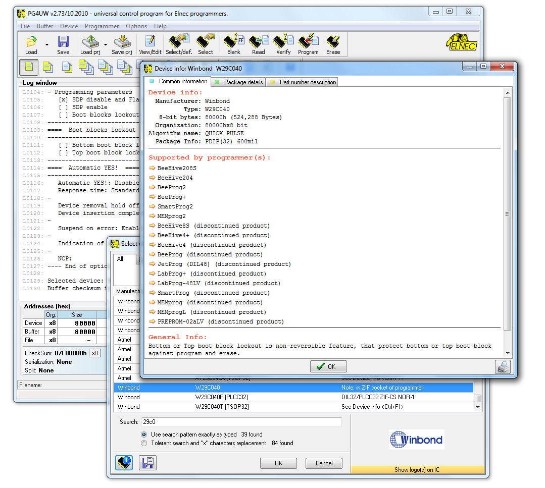The height and width of the screenshot is (488, 545).
Task: Switch to the Package details tab
Action: [x=239, y=82]
